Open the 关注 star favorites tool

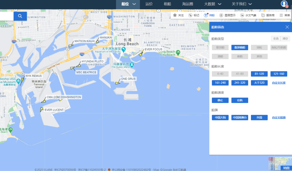pyautogui.click(x=178, y=15)
